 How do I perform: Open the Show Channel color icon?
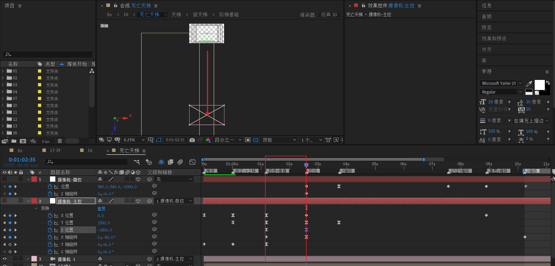click(x=208, y=140)
